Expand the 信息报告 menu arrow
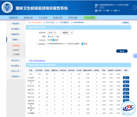137x117 pixels. pos(19,18)
